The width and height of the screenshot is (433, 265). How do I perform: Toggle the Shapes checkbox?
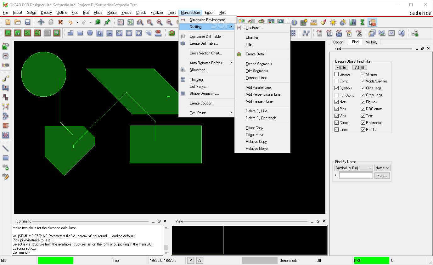[x=363, y=74]
